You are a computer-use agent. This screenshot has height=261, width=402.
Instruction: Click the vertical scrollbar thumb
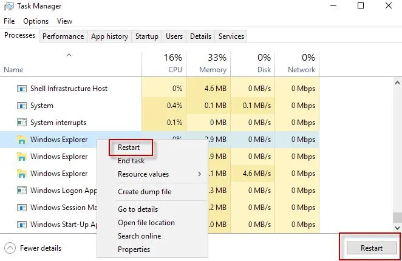point(397,218)
